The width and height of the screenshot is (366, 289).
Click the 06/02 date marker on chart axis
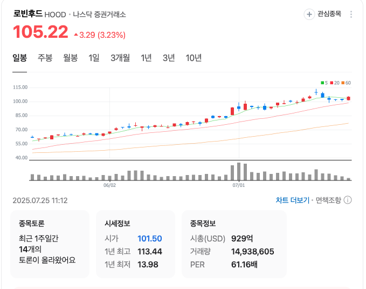pyautogui.click(x=109, y=185)
